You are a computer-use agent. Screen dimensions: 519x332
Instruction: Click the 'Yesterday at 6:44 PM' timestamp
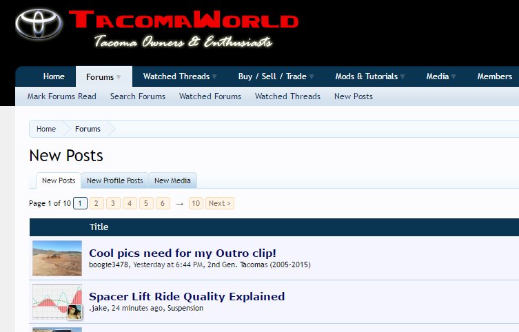click(x=168, y=264)
